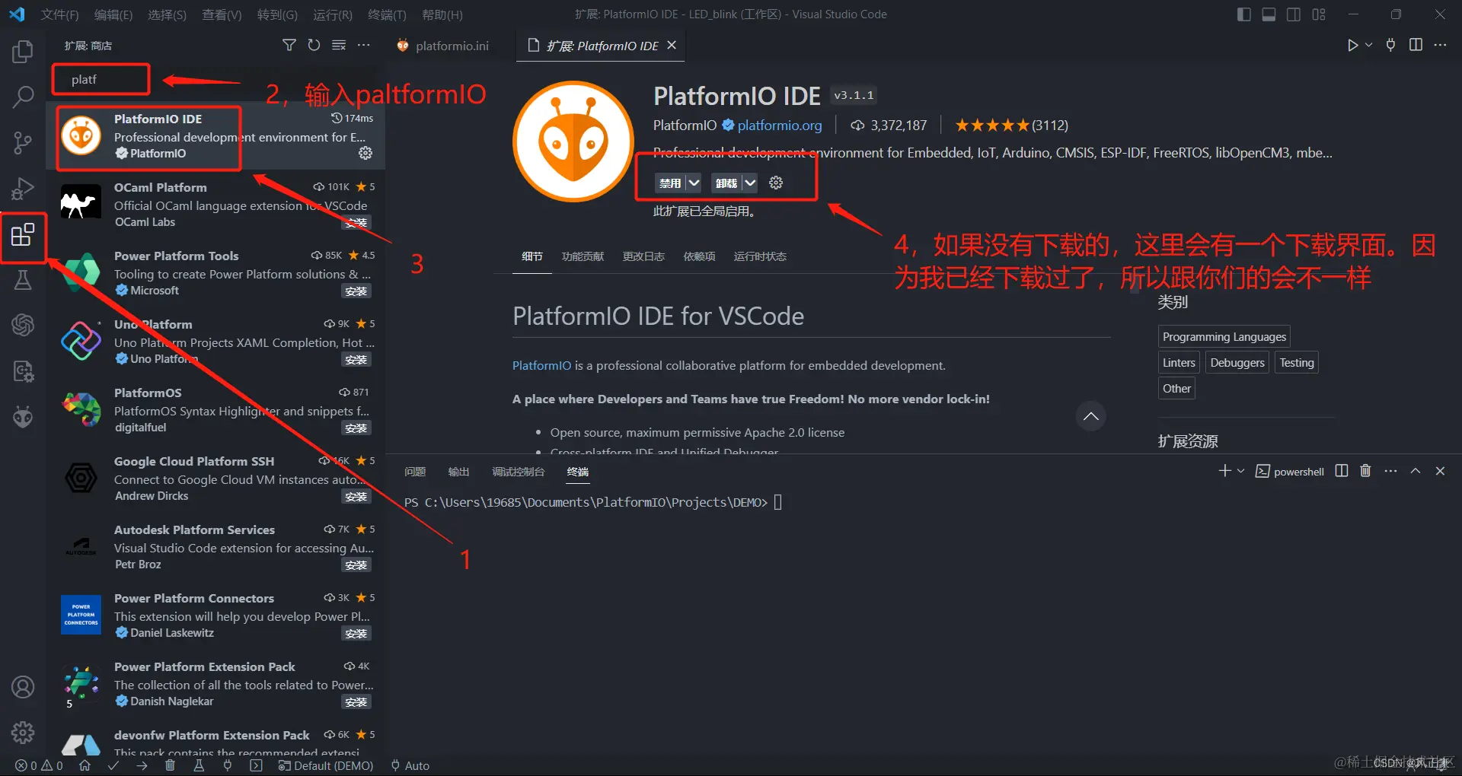This screenshot has height=776, width=1462.
Task: Toggle primary side bar layout
Action: (1244, 14)
